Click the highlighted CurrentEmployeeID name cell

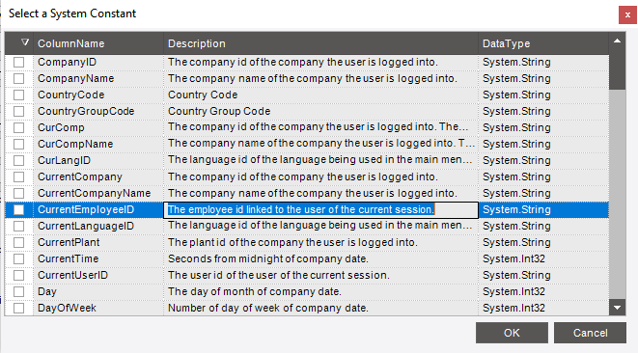(98, 209)
